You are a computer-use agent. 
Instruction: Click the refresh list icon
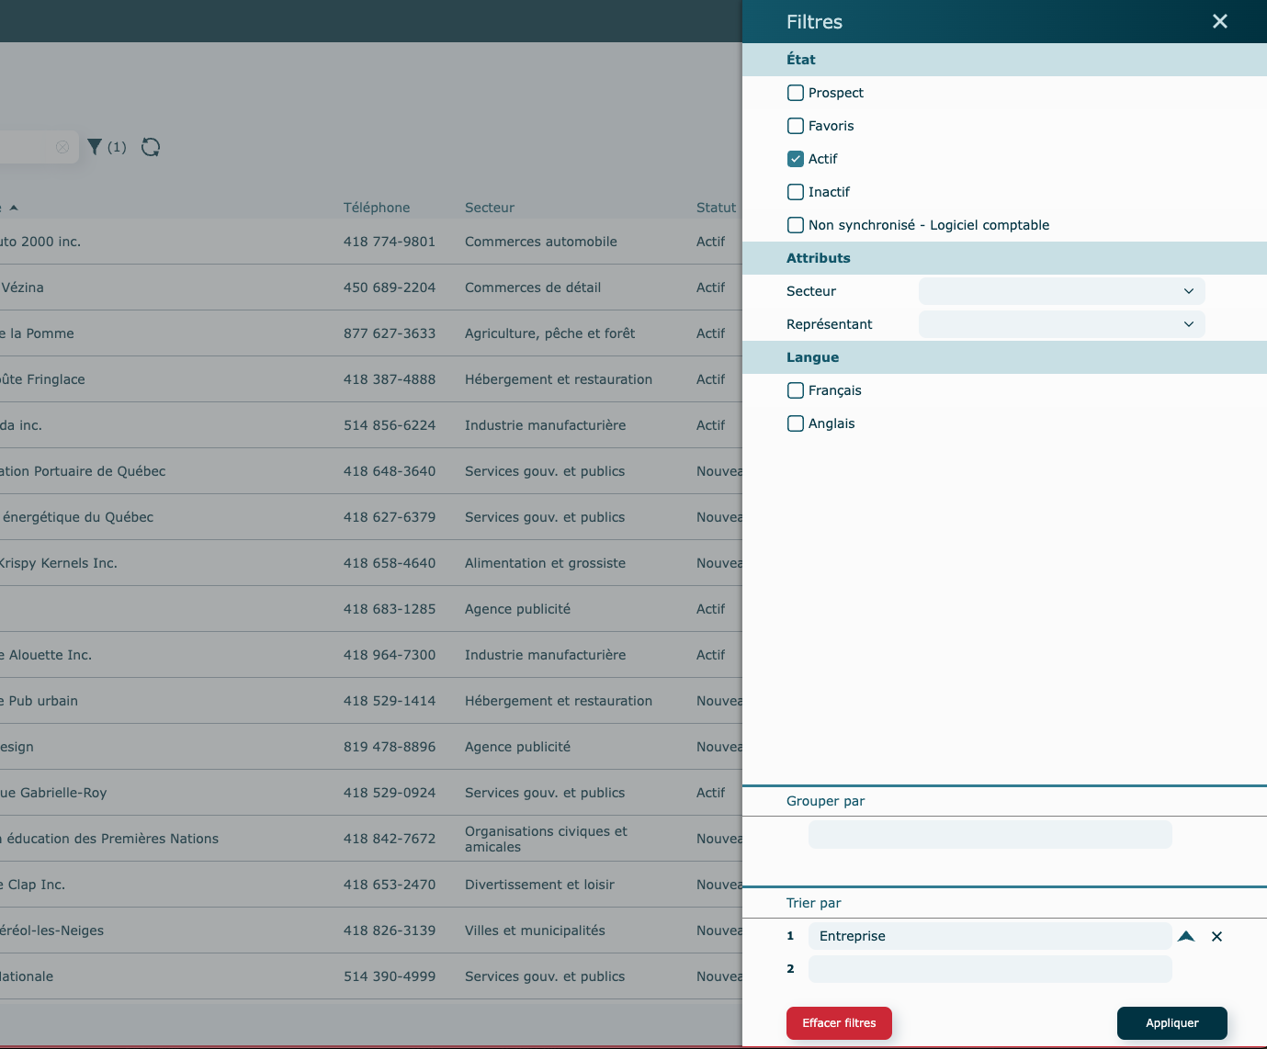151,147
